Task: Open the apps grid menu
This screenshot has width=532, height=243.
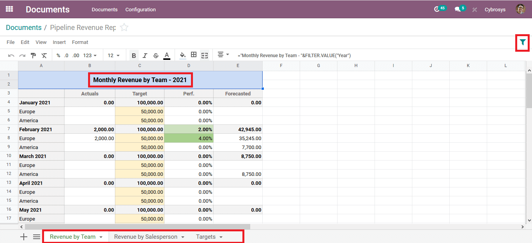Action: 9,9
